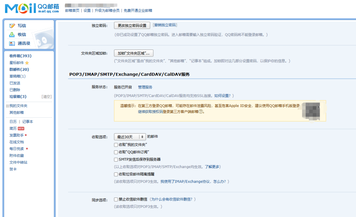Open 垃圾箱(3) folder
The height and width of the screenshot is (217, 356).
tap(18, 97)
